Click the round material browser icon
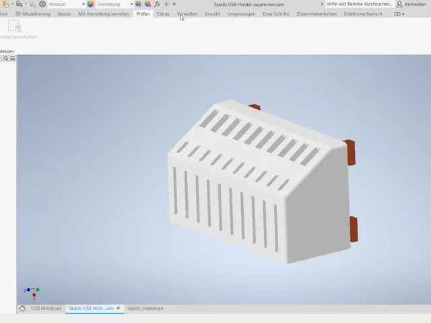This screenshot has width=431, height=323. click(x=42, y=4)
